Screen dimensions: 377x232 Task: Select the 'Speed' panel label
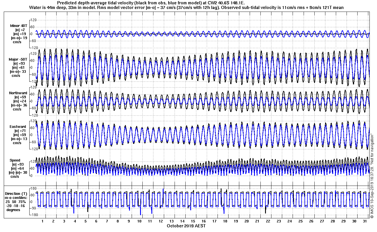click(15, 160)
